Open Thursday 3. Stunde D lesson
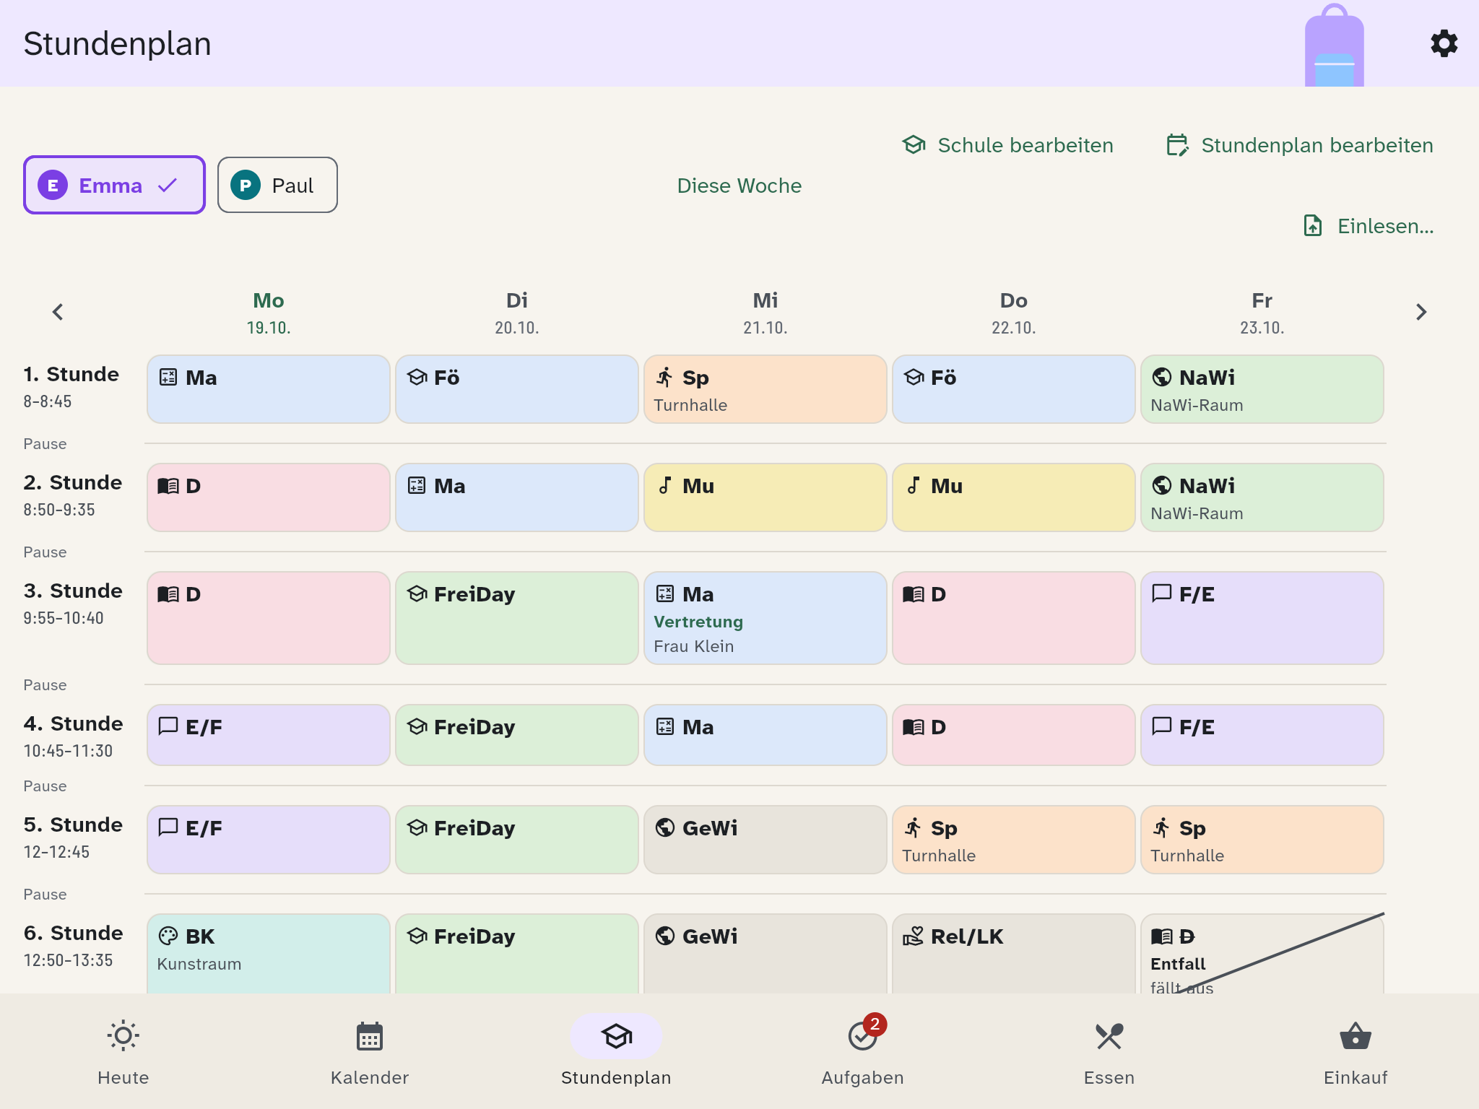This screenshot has height=1109, width=1479. coord(1014,618)
